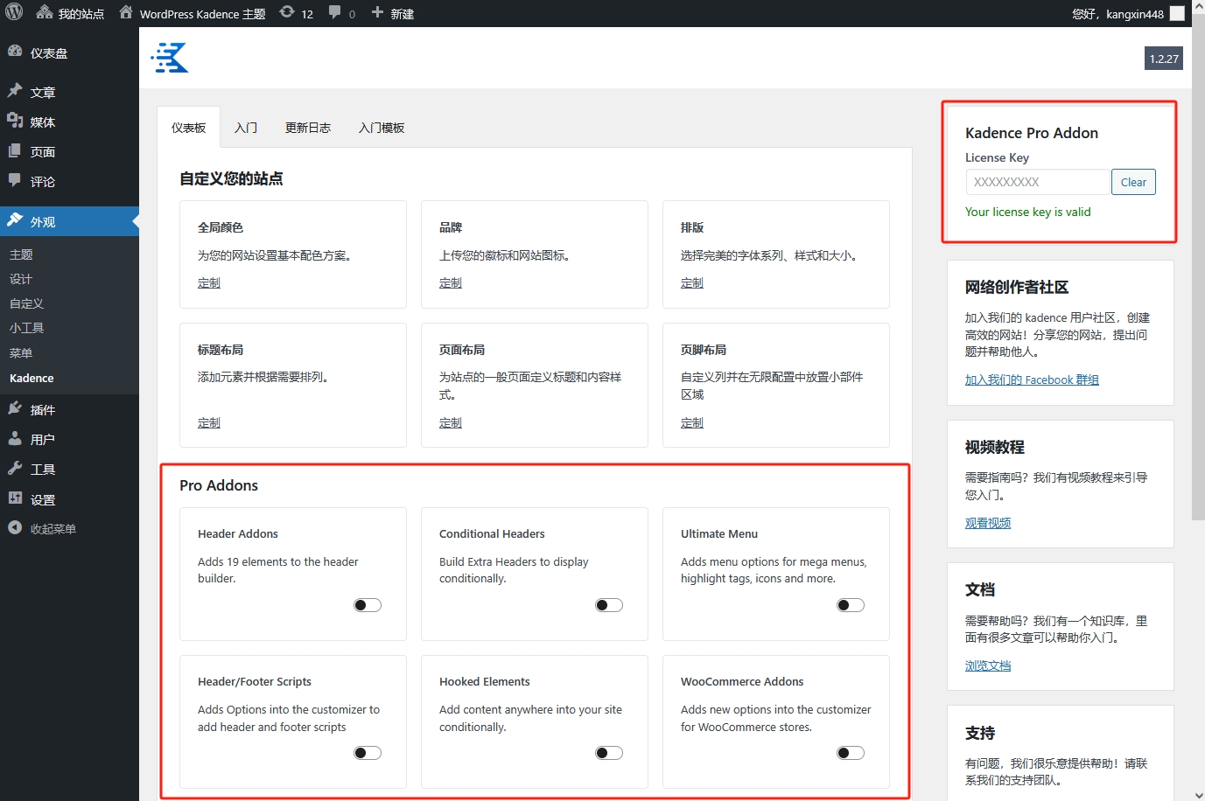The height and width of the screenshot is (801, 1205).
Task: Click the 'Pro Addons' heading
Action: (x=219, y=485)
